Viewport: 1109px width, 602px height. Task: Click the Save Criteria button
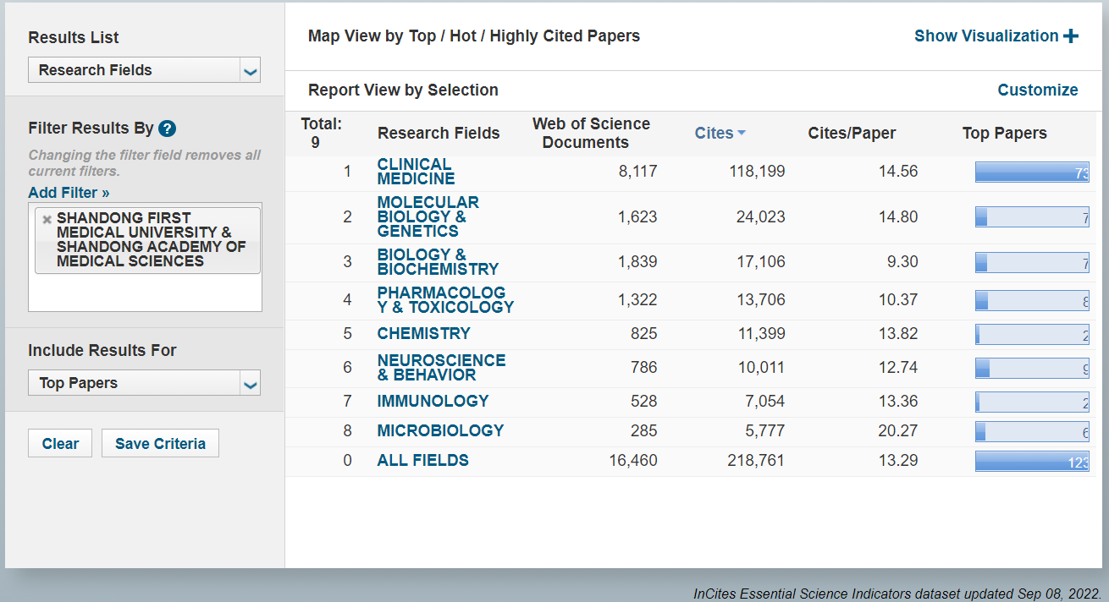click(160, 444)
